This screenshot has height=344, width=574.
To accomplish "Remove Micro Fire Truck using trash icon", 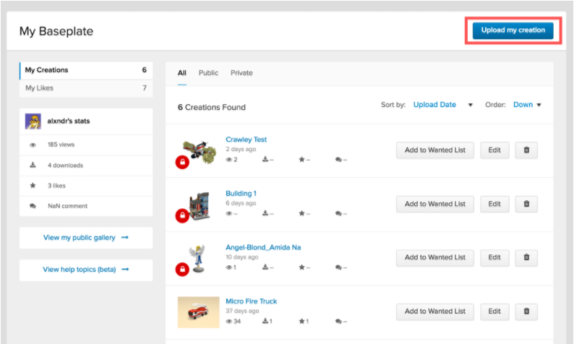I will tap(526, 311).
